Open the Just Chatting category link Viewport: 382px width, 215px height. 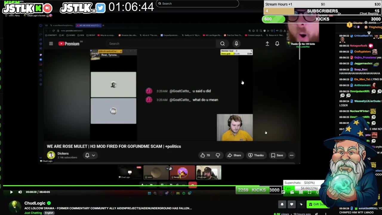[x=33, y=213]
